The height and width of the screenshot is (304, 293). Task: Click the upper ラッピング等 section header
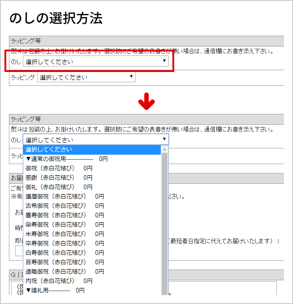coord(146,41)
